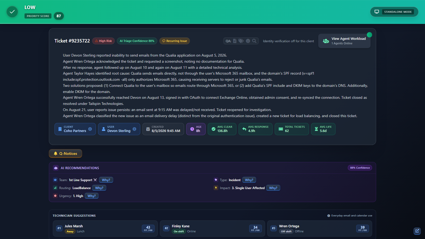Image resolution: width=425 pixels, height=239 pixels.
Task: Click the robot icon beside AI Recommendations
Action: 56,168
